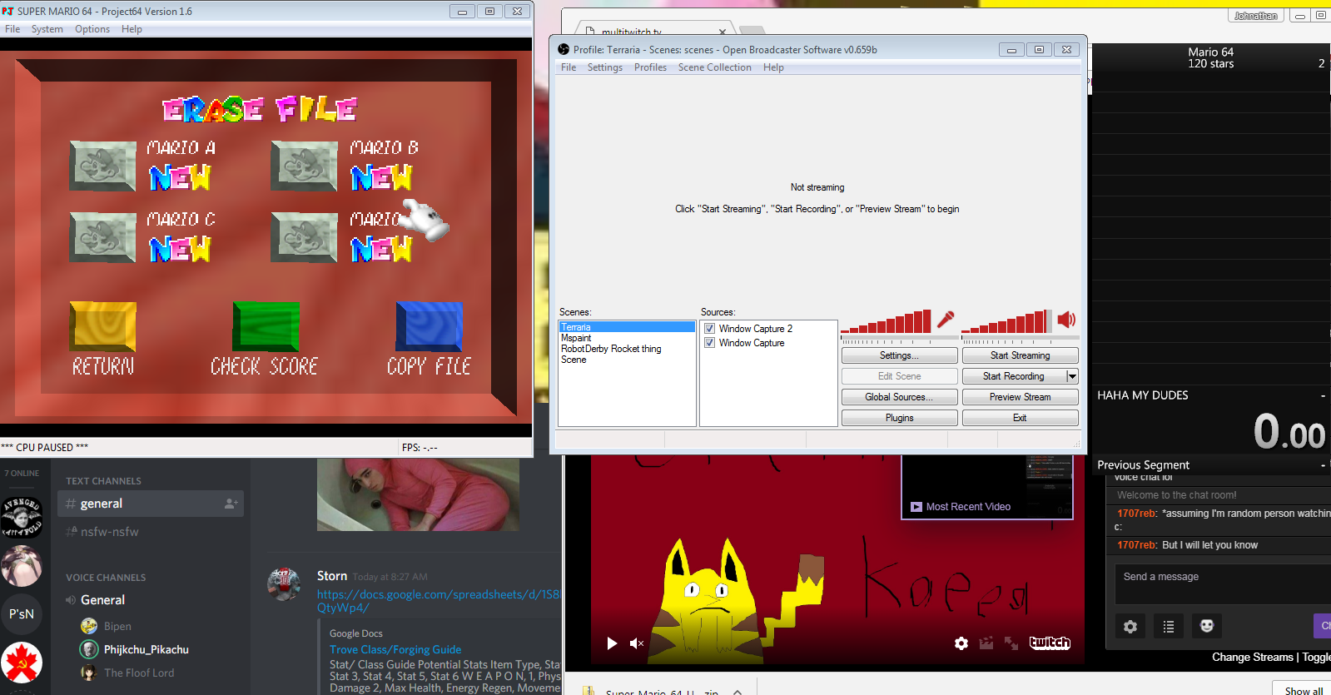Open the OBS Scene Collection menu
This screenshot has height=695, width=1331.
tap(715, 67)
